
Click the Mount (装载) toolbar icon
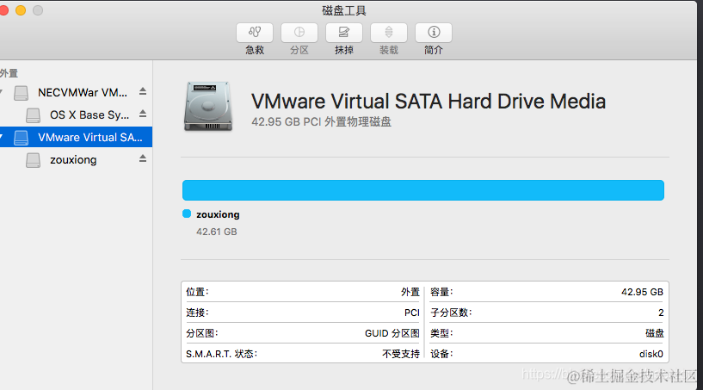tap(389, 33)
